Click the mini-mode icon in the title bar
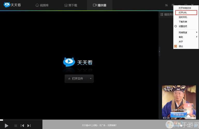 coord(166,5)
